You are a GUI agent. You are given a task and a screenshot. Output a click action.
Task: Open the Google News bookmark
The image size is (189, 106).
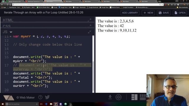point(104,7)
